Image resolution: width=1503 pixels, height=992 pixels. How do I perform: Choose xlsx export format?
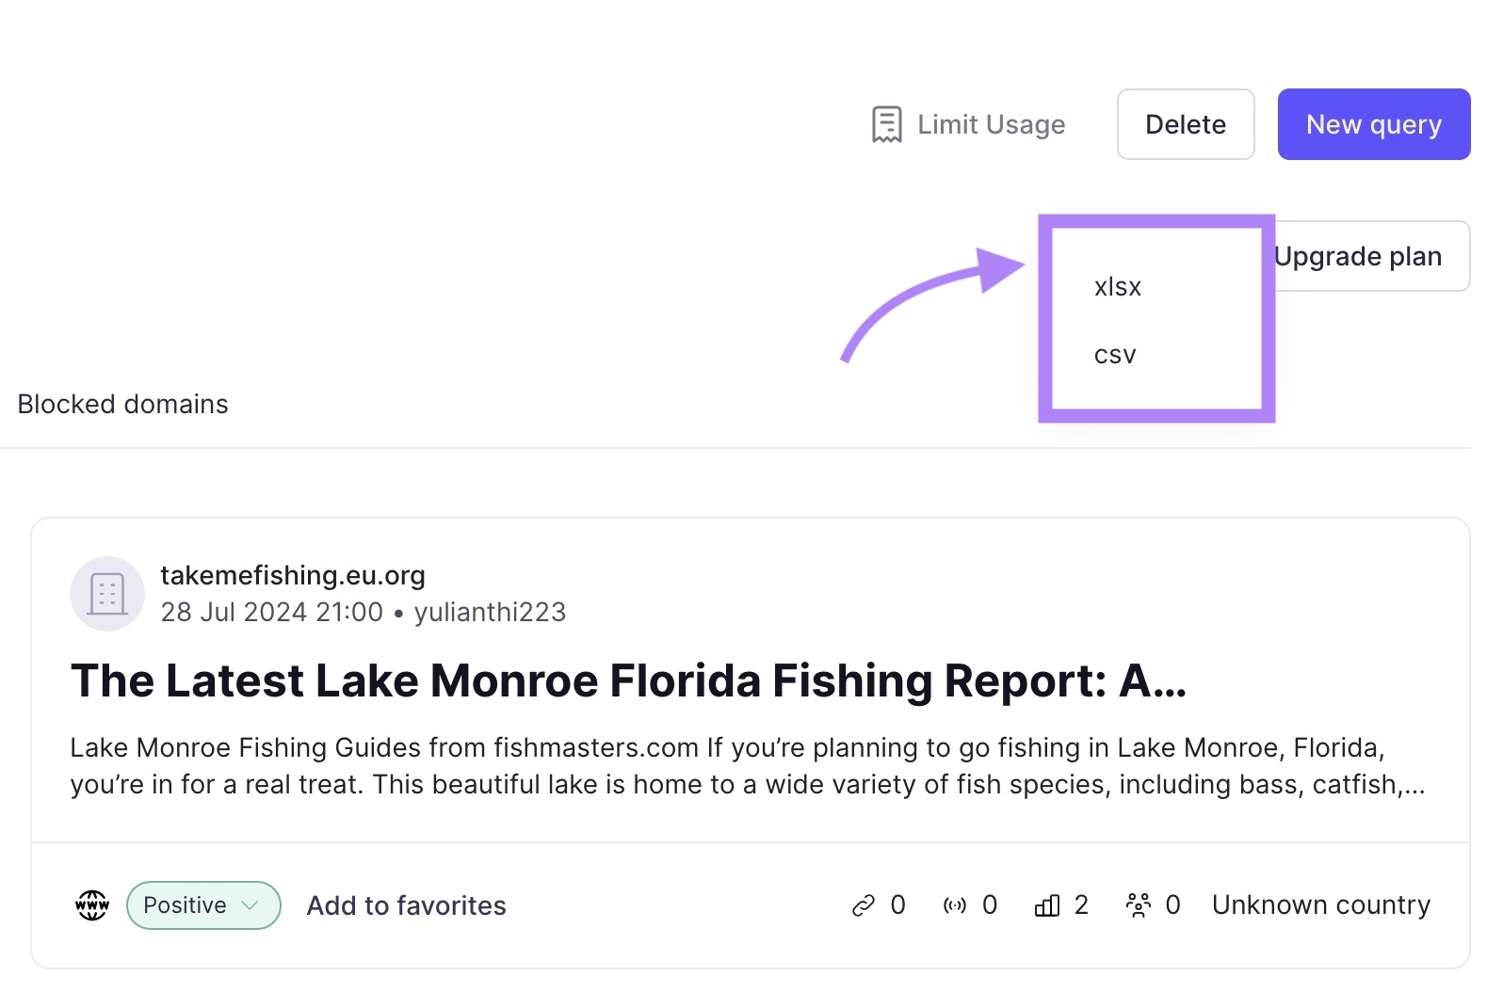coord(1118,287)
